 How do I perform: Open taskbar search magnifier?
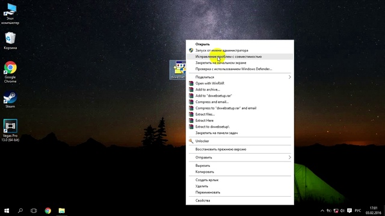[20, 211]
